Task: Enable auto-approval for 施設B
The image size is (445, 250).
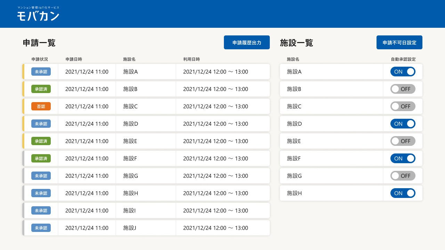Action: 403,89
